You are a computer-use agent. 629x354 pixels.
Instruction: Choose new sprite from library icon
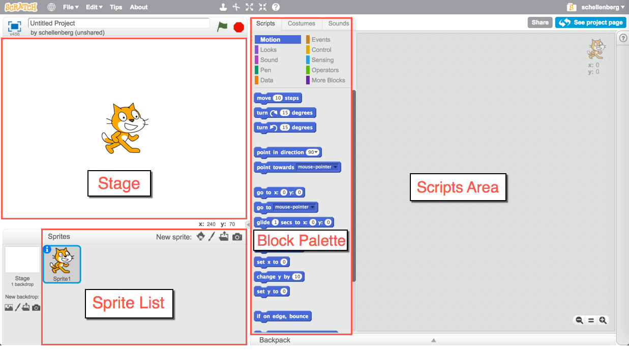[201, 237]
